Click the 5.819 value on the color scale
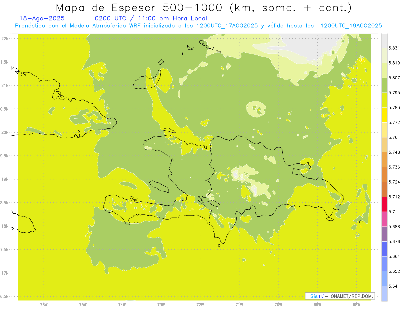Viewport: 400px width, 309px height. [x=394, y=63]
